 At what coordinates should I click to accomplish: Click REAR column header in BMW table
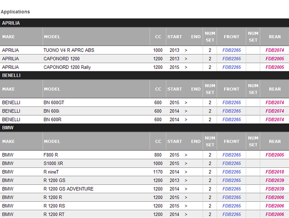coord(275,141)
